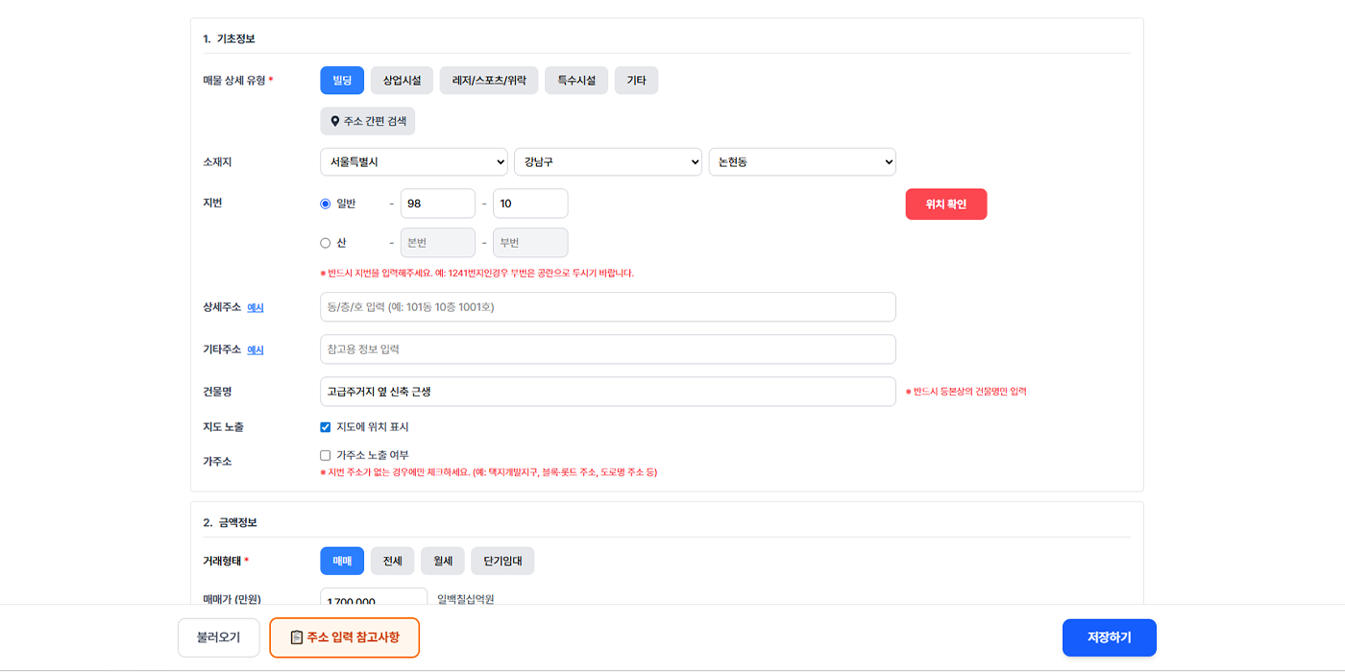Open the 서울특별시 city dropdown
The height and width of the screenshot is (672, 1345).
click(x=413, y=162)
